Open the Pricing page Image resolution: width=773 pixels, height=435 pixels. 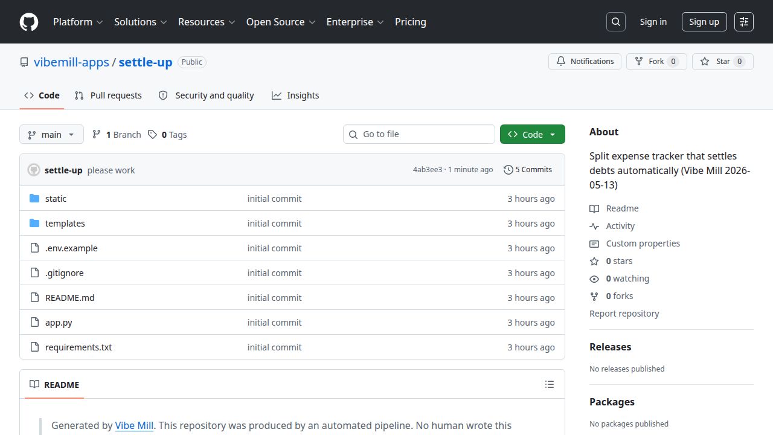click(411, 22)
